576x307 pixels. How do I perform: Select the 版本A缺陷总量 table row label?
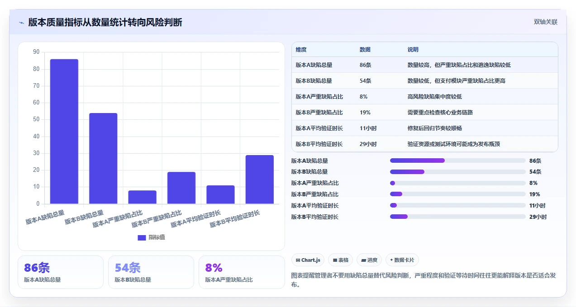[x=314, y=65]
